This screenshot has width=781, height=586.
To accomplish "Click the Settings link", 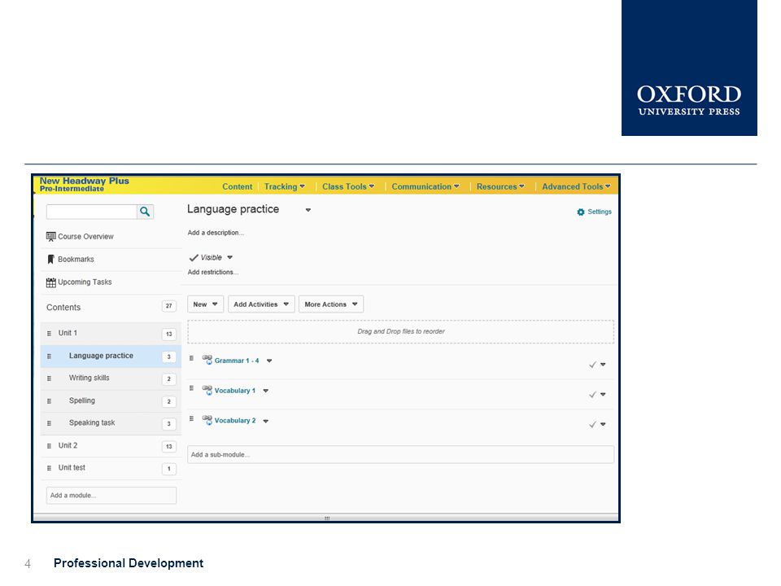I will (x=600, y=212).
